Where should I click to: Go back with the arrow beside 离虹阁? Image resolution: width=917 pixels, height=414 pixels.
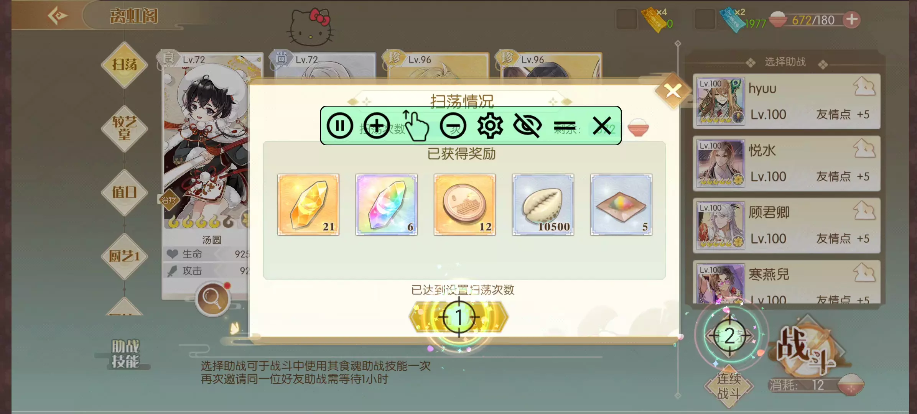(58, 16)
